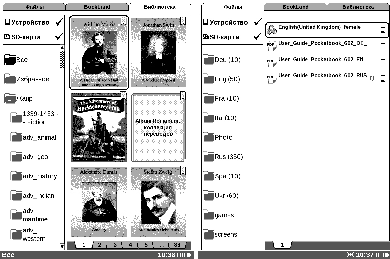Click the bookmark icon on the Jonathan Swift cover
Viewport: 390px width, 259px height.
(x=183, y=20)
